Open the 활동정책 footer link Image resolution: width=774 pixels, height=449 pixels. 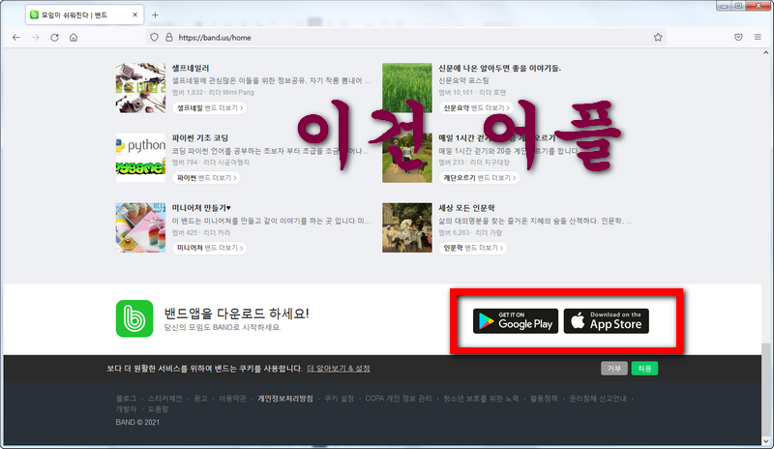click(x=544, y=399)
